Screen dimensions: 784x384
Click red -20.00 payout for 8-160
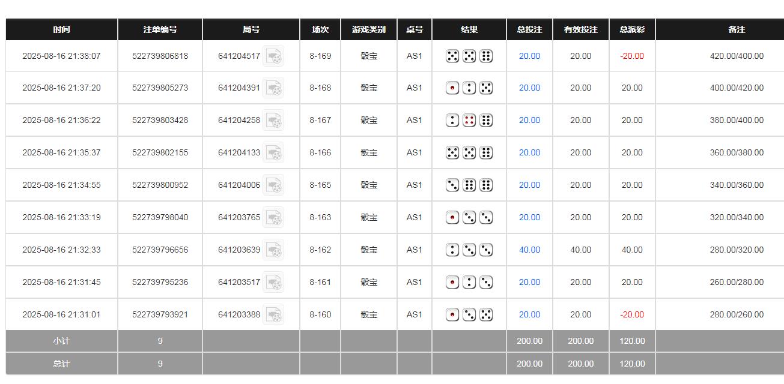[x=632, y=315]
